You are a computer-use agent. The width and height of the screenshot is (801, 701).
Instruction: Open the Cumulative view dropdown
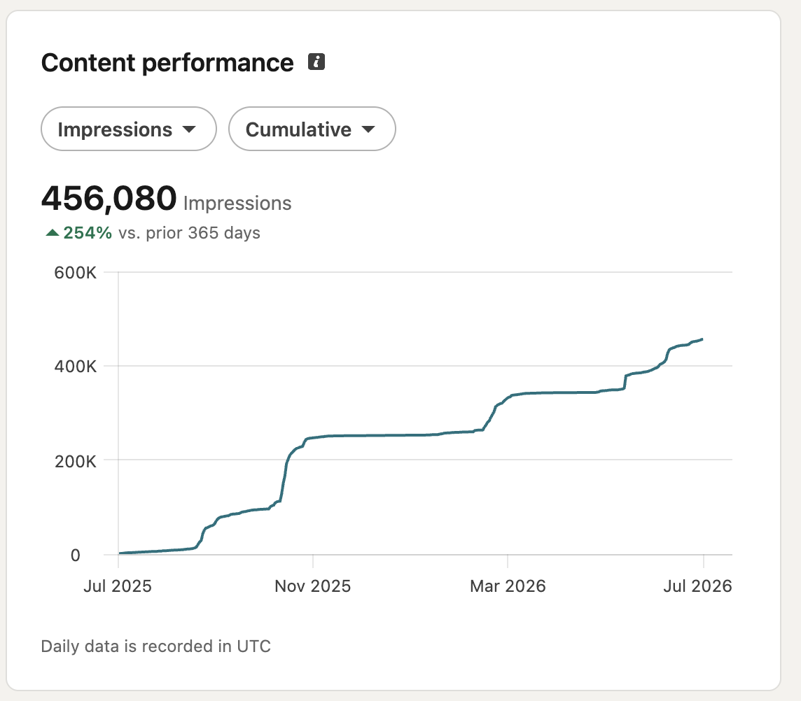pos(312,129)
